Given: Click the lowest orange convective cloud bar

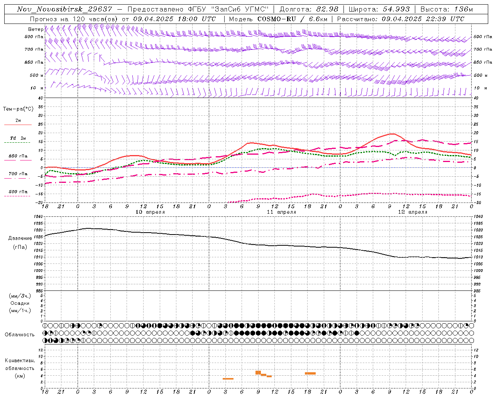Looking at the screenshot, I should point(228,379).
